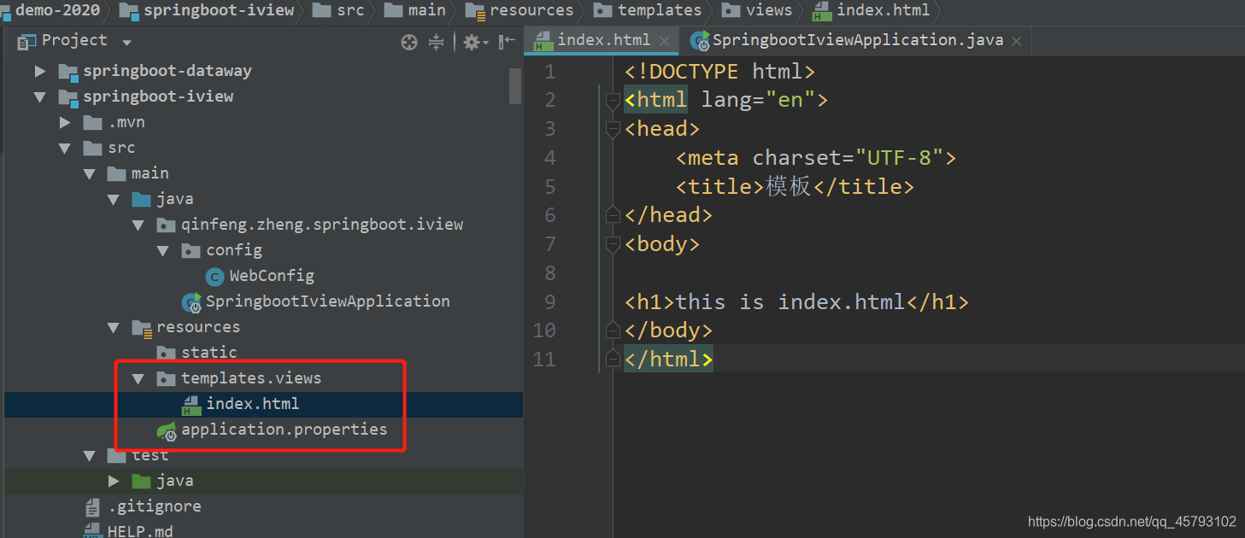Select SpringbootIviewApplication in the project tree

[x=327, y=301]
